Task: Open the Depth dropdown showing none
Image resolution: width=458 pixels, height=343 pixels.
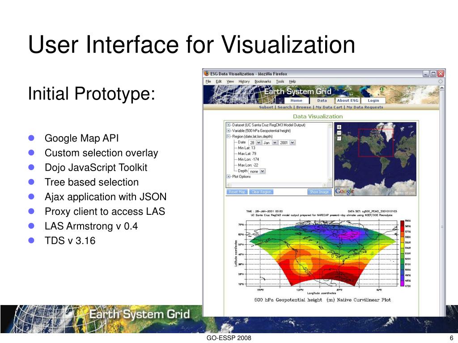Action: pyautogui.click(x=262, y=171)
